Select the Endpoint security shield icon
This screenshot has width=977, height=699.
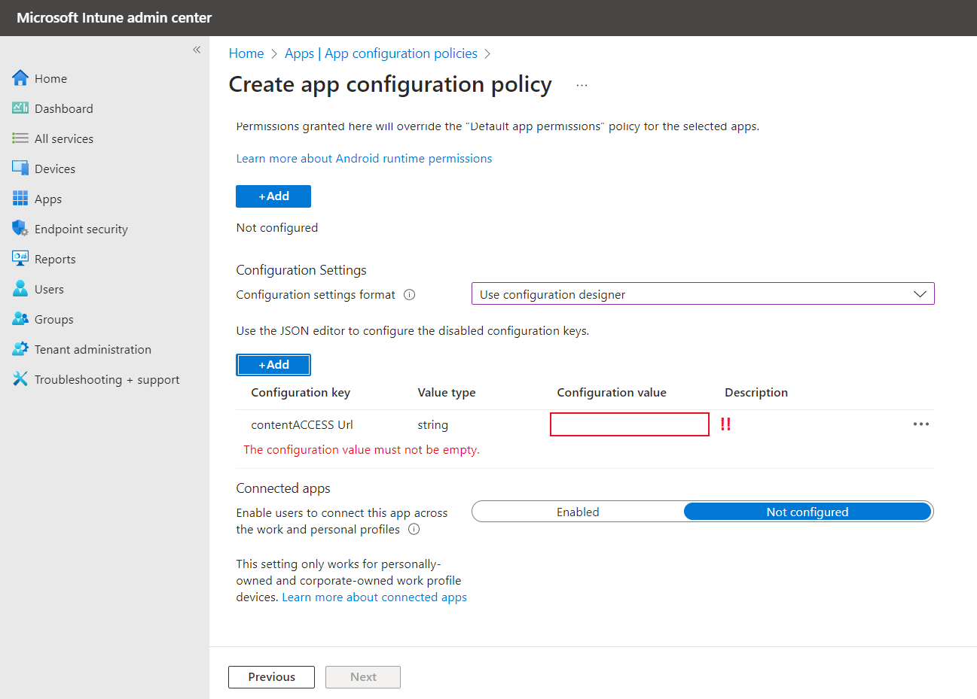pos(20,229)
